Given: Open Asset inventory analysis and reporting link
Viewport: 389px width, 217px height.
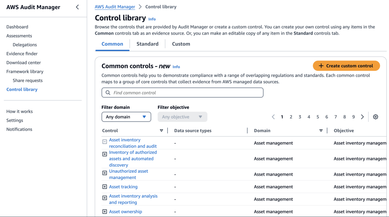Looking at the screenshot, I should click(x=133, y=199).
